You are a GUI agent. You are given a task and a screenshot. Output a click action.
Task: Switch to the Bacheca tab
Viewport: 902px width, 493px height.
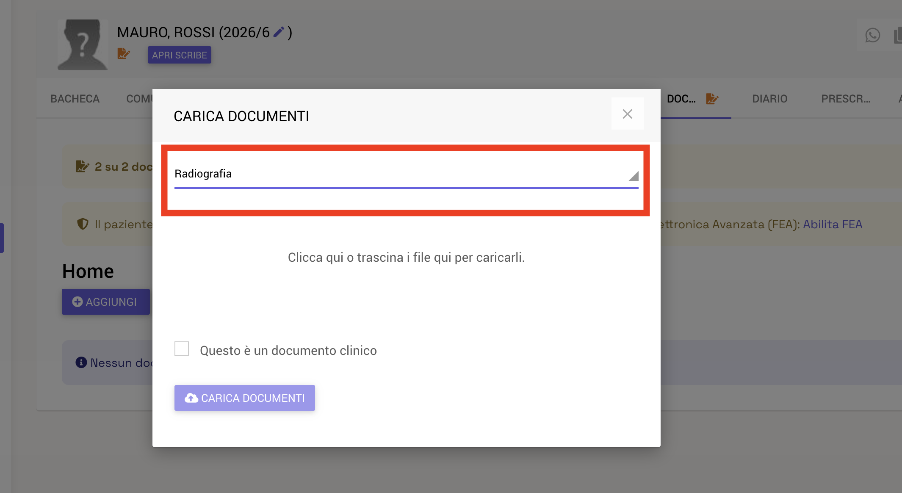tap(75, 99)
